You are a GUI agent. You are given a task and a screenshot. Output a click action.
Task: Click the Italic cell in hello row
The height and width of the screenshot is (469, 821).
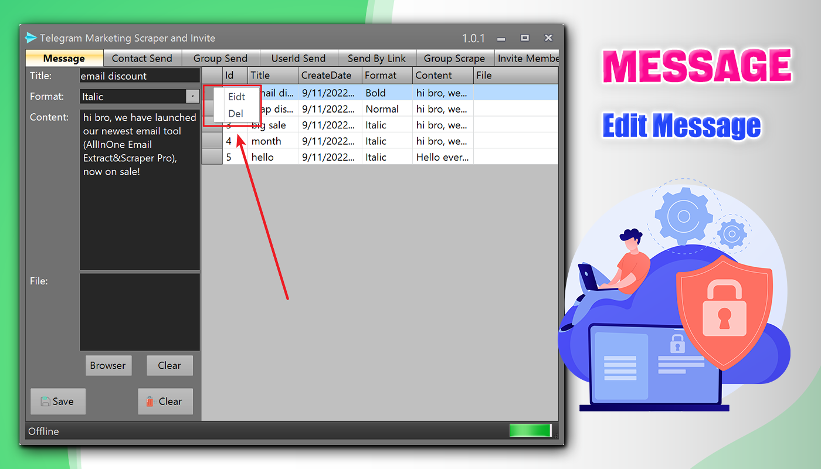[x=387, y=157]
